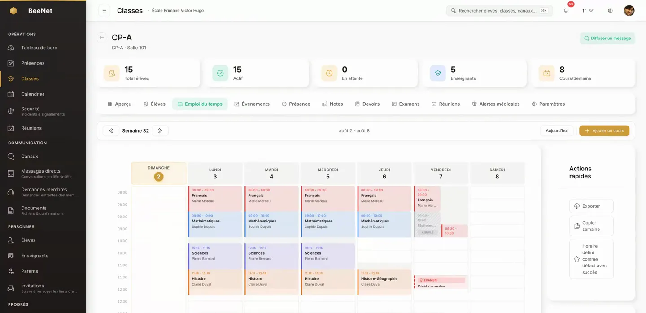Click the search field for students and classes
The width and height of the screenshot is (646, 313).
(x=499, y=11)
